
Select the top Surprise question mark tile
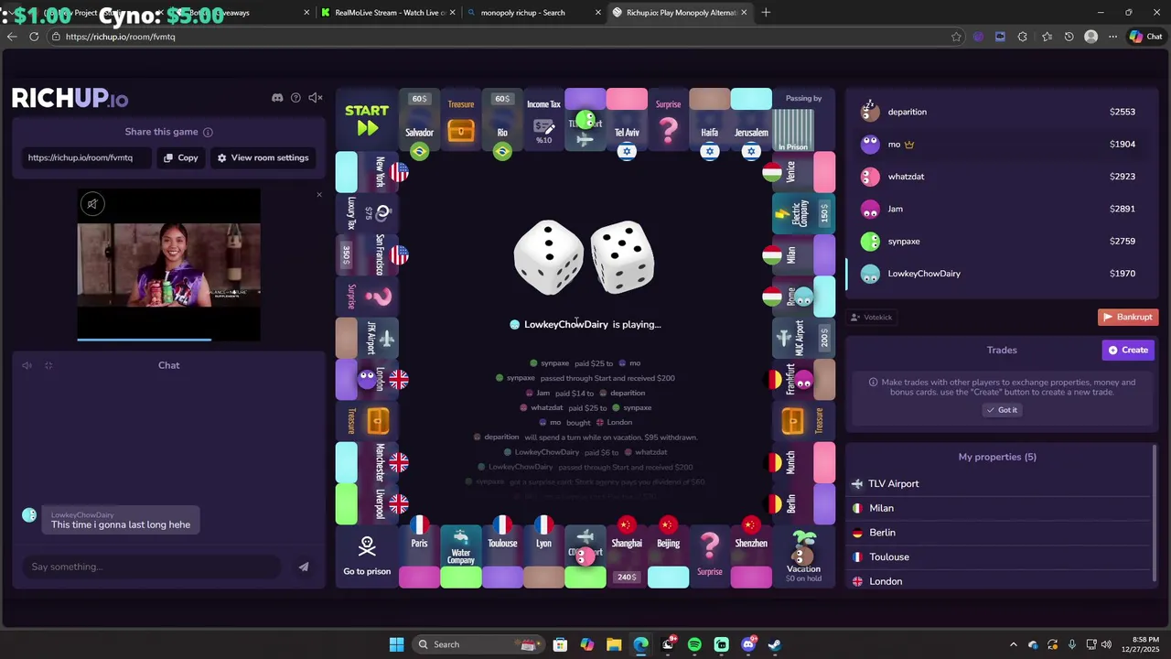tap(669, 120)
